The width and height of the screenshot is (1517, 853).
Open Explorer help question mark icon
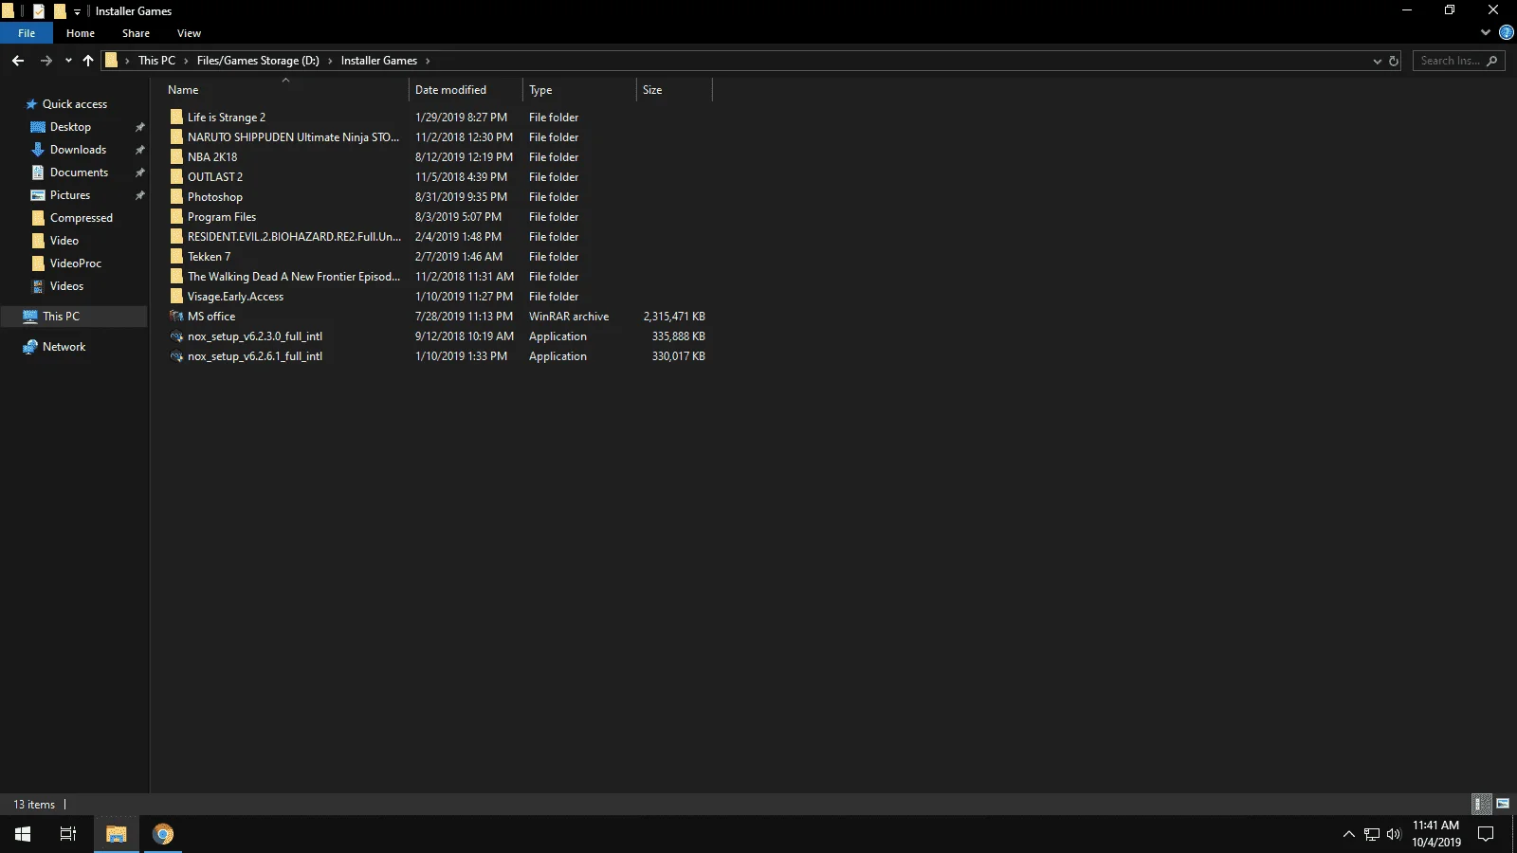coord(1506,33)
